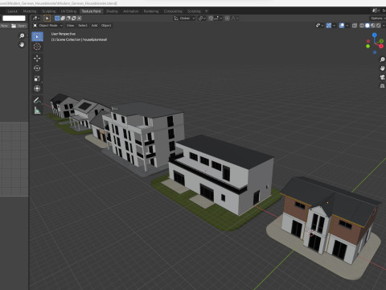Viewport: 386px width, 290px height.
Task: Switch to rendered shading
Action: [378, 26]
